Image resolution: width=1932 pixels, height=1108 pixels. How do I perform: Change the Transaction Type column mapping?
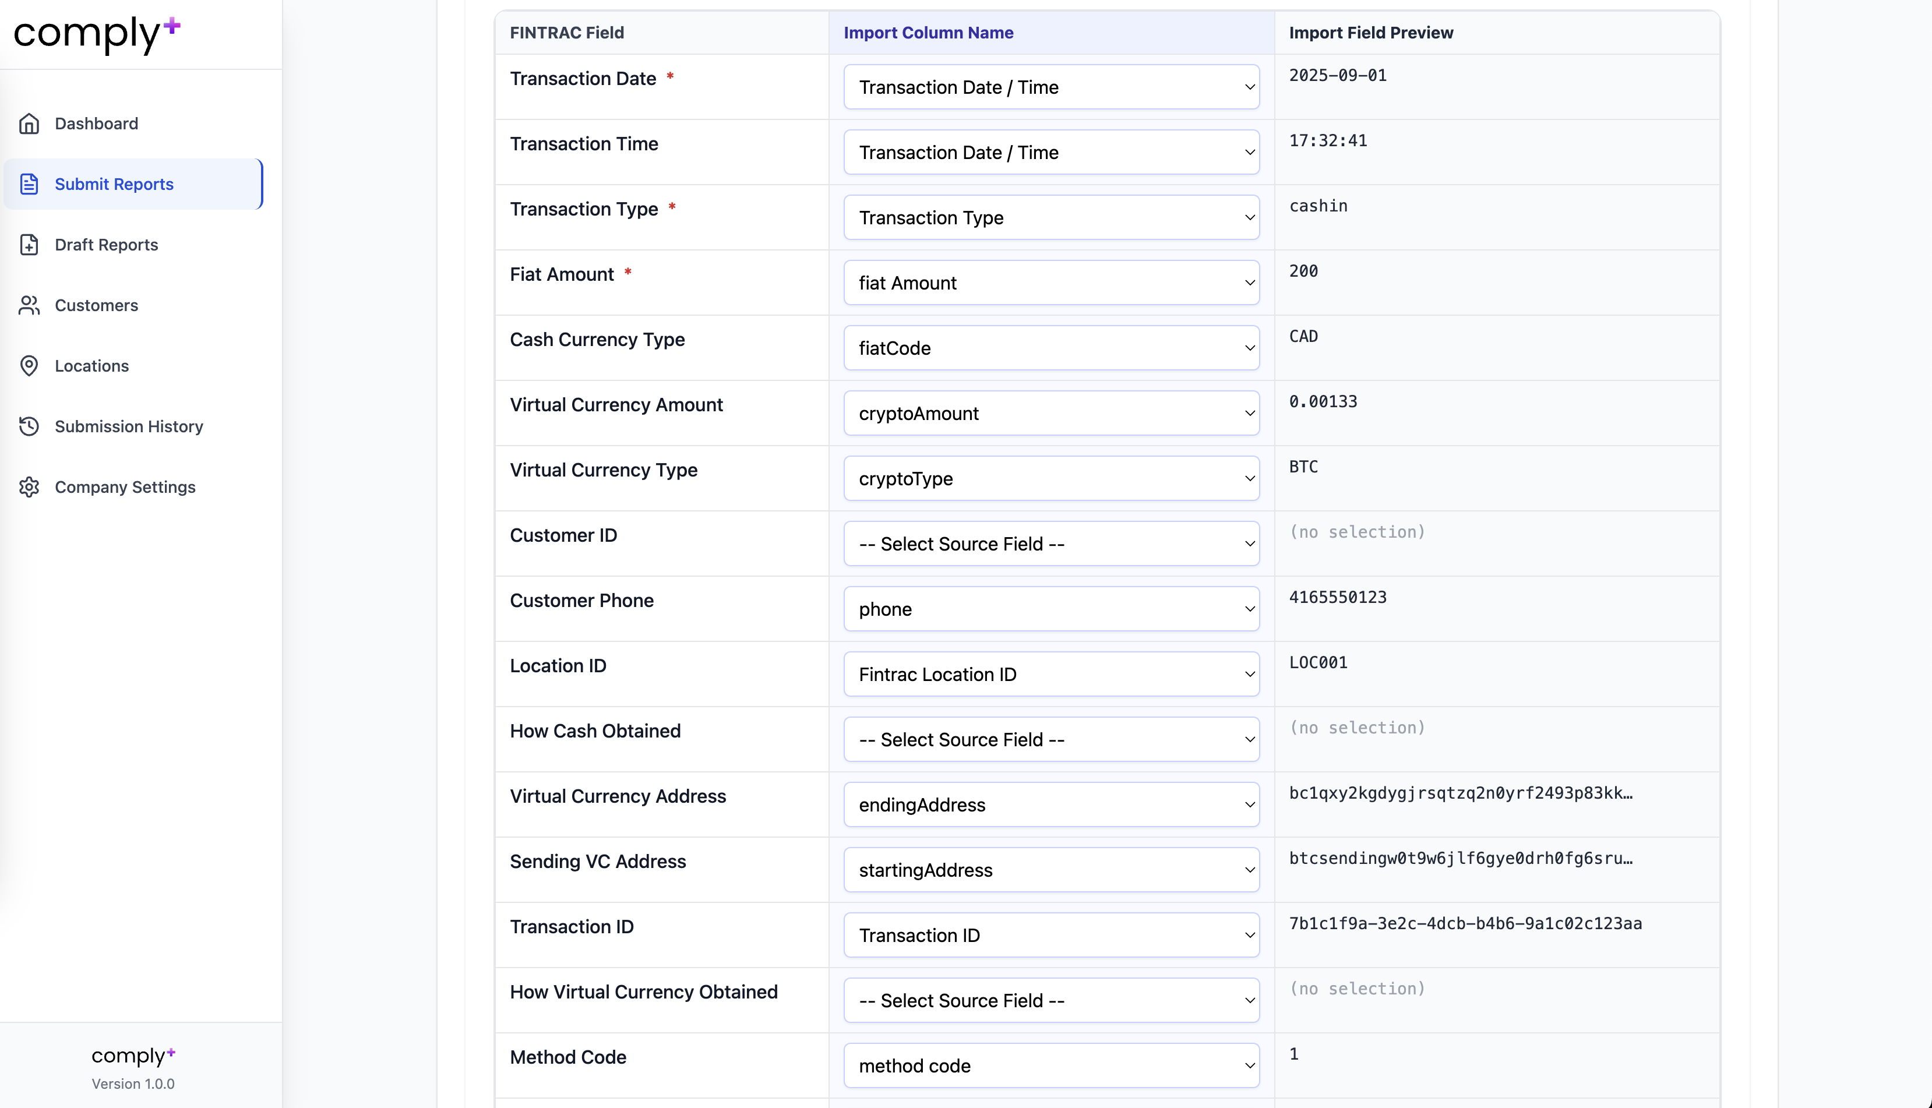(1051, 218)
